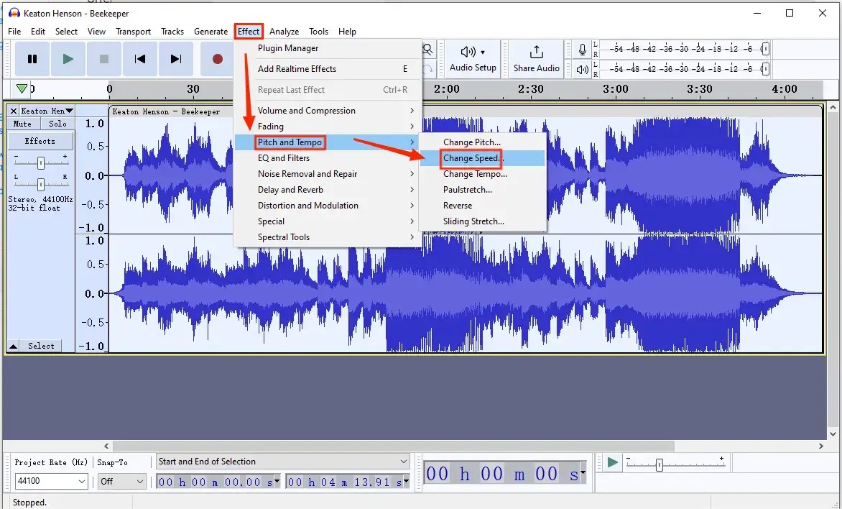Click the Select button on the track panel

tap(40, 346)
